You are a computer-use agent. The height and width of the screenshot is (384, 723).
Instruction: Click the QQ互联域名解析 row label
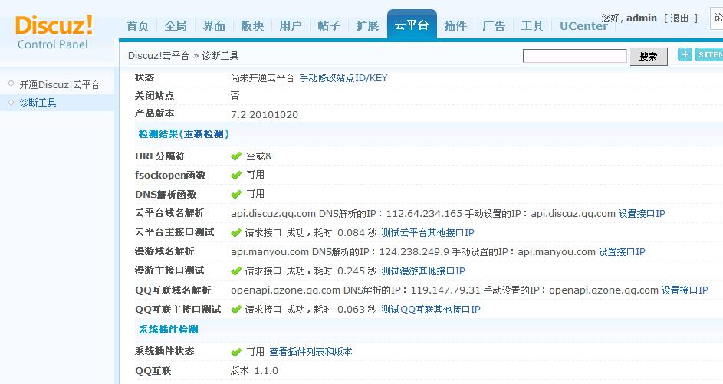click(173, 290)
